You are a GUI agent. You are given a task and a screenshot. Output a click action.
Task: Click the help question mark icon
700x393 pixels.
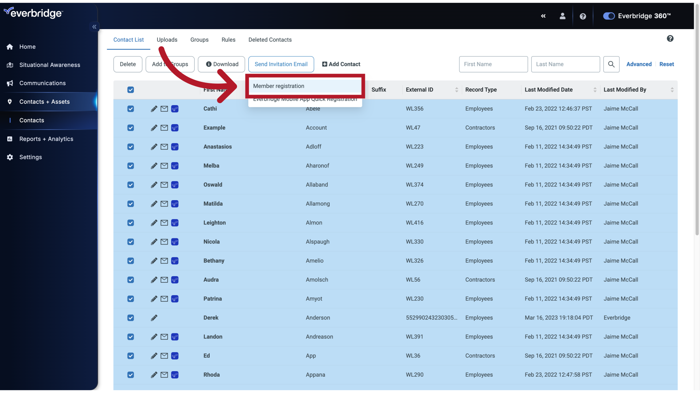582,16
